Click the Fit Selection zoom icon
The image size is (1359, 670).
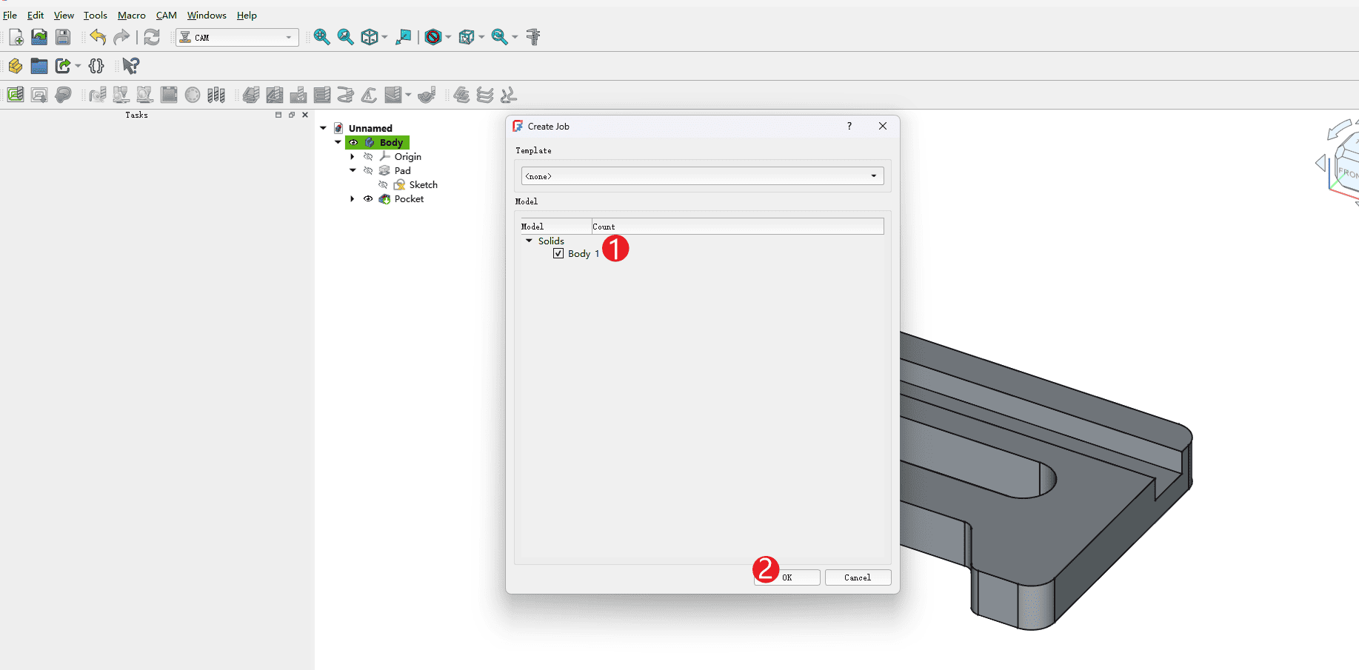click(x=345, y=37)
